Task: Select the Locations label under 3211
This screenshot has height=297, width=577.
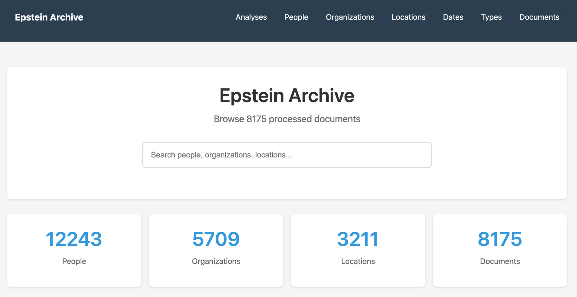Action: click(x=358, y=261)
